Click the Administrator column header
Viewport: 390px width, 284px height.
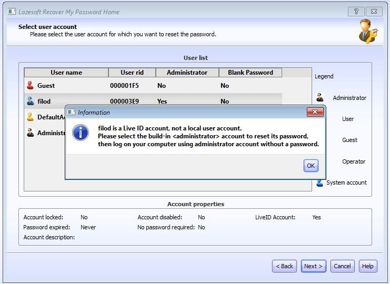point(187,73)
